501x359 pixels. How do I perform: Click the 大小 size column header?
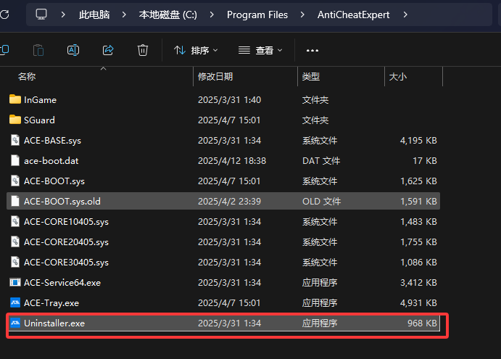click(398, 76)
